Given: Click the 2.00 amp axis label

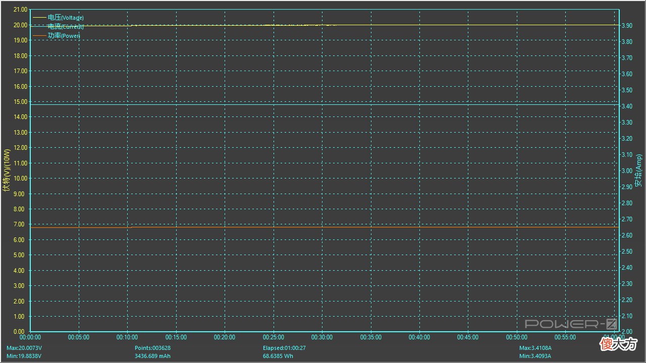Looking at the screenshot, I should [x=628, y=332].
